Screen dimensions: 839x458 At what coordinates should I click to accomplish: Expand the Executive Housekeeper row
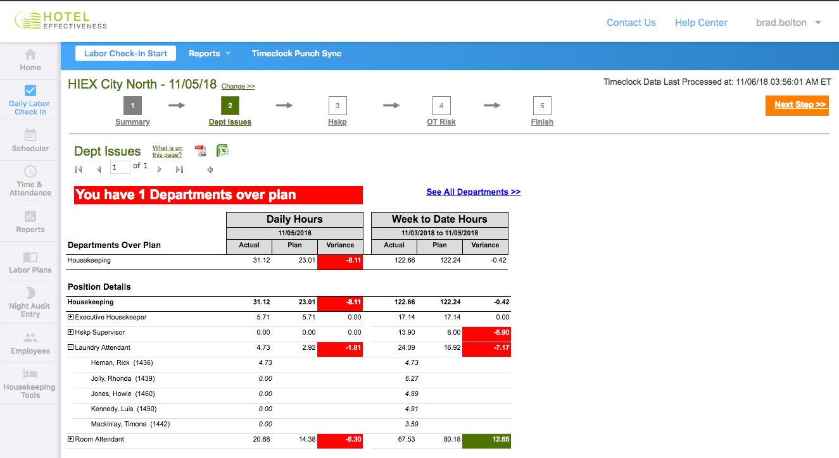[71, 317]
